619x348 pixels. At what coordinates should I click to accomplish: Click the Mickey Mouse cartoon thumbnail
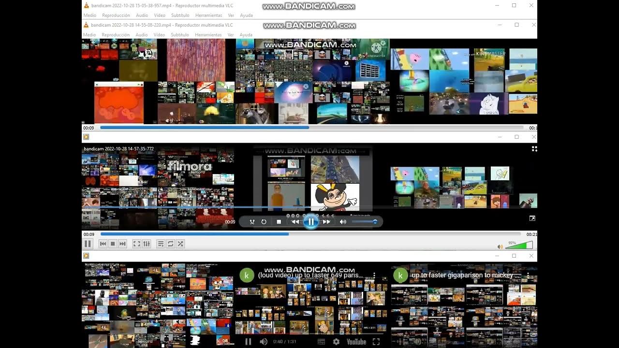pyautogui.click(x=335, y=197)
